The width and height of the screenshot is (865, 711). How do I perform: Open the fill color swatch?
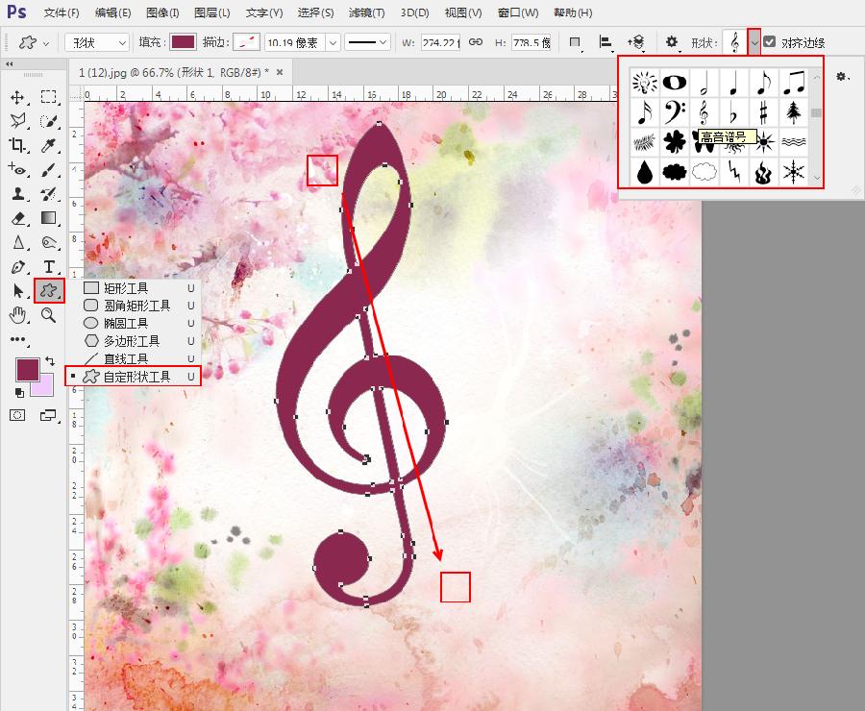184,43
